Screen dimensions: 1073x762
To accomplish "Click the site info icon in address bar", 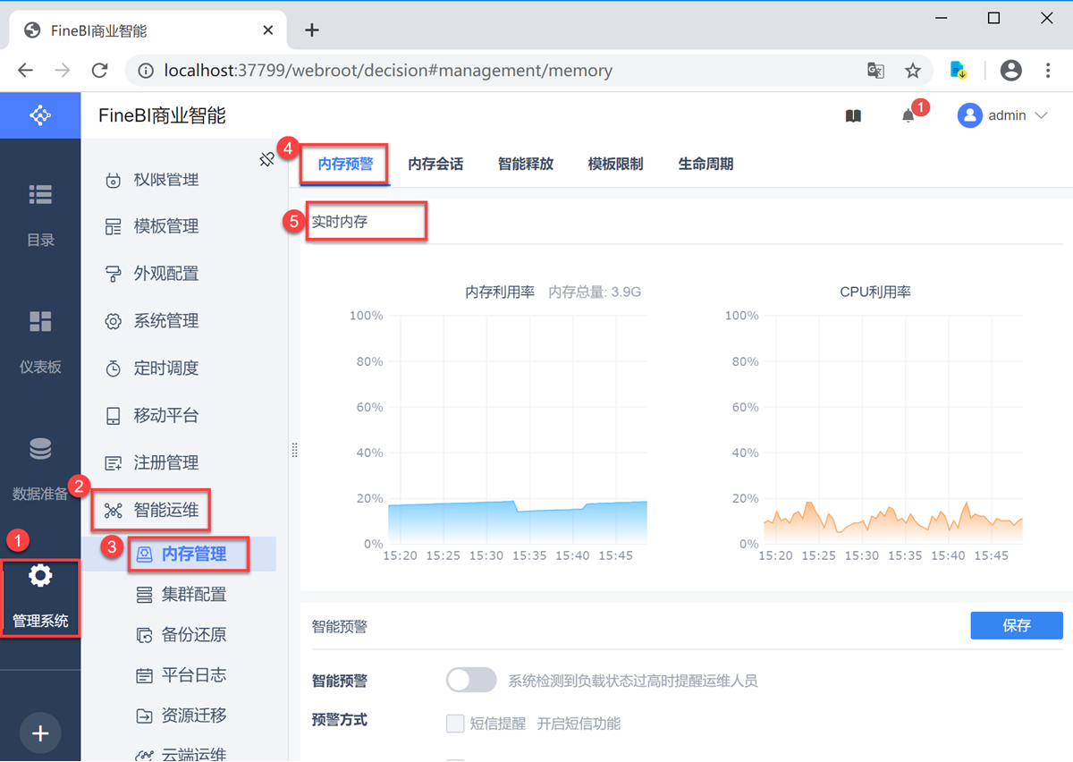I will (x=146, y=70).
